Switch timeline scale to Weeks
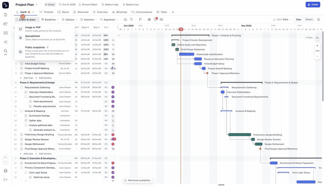 pos(309,19)
